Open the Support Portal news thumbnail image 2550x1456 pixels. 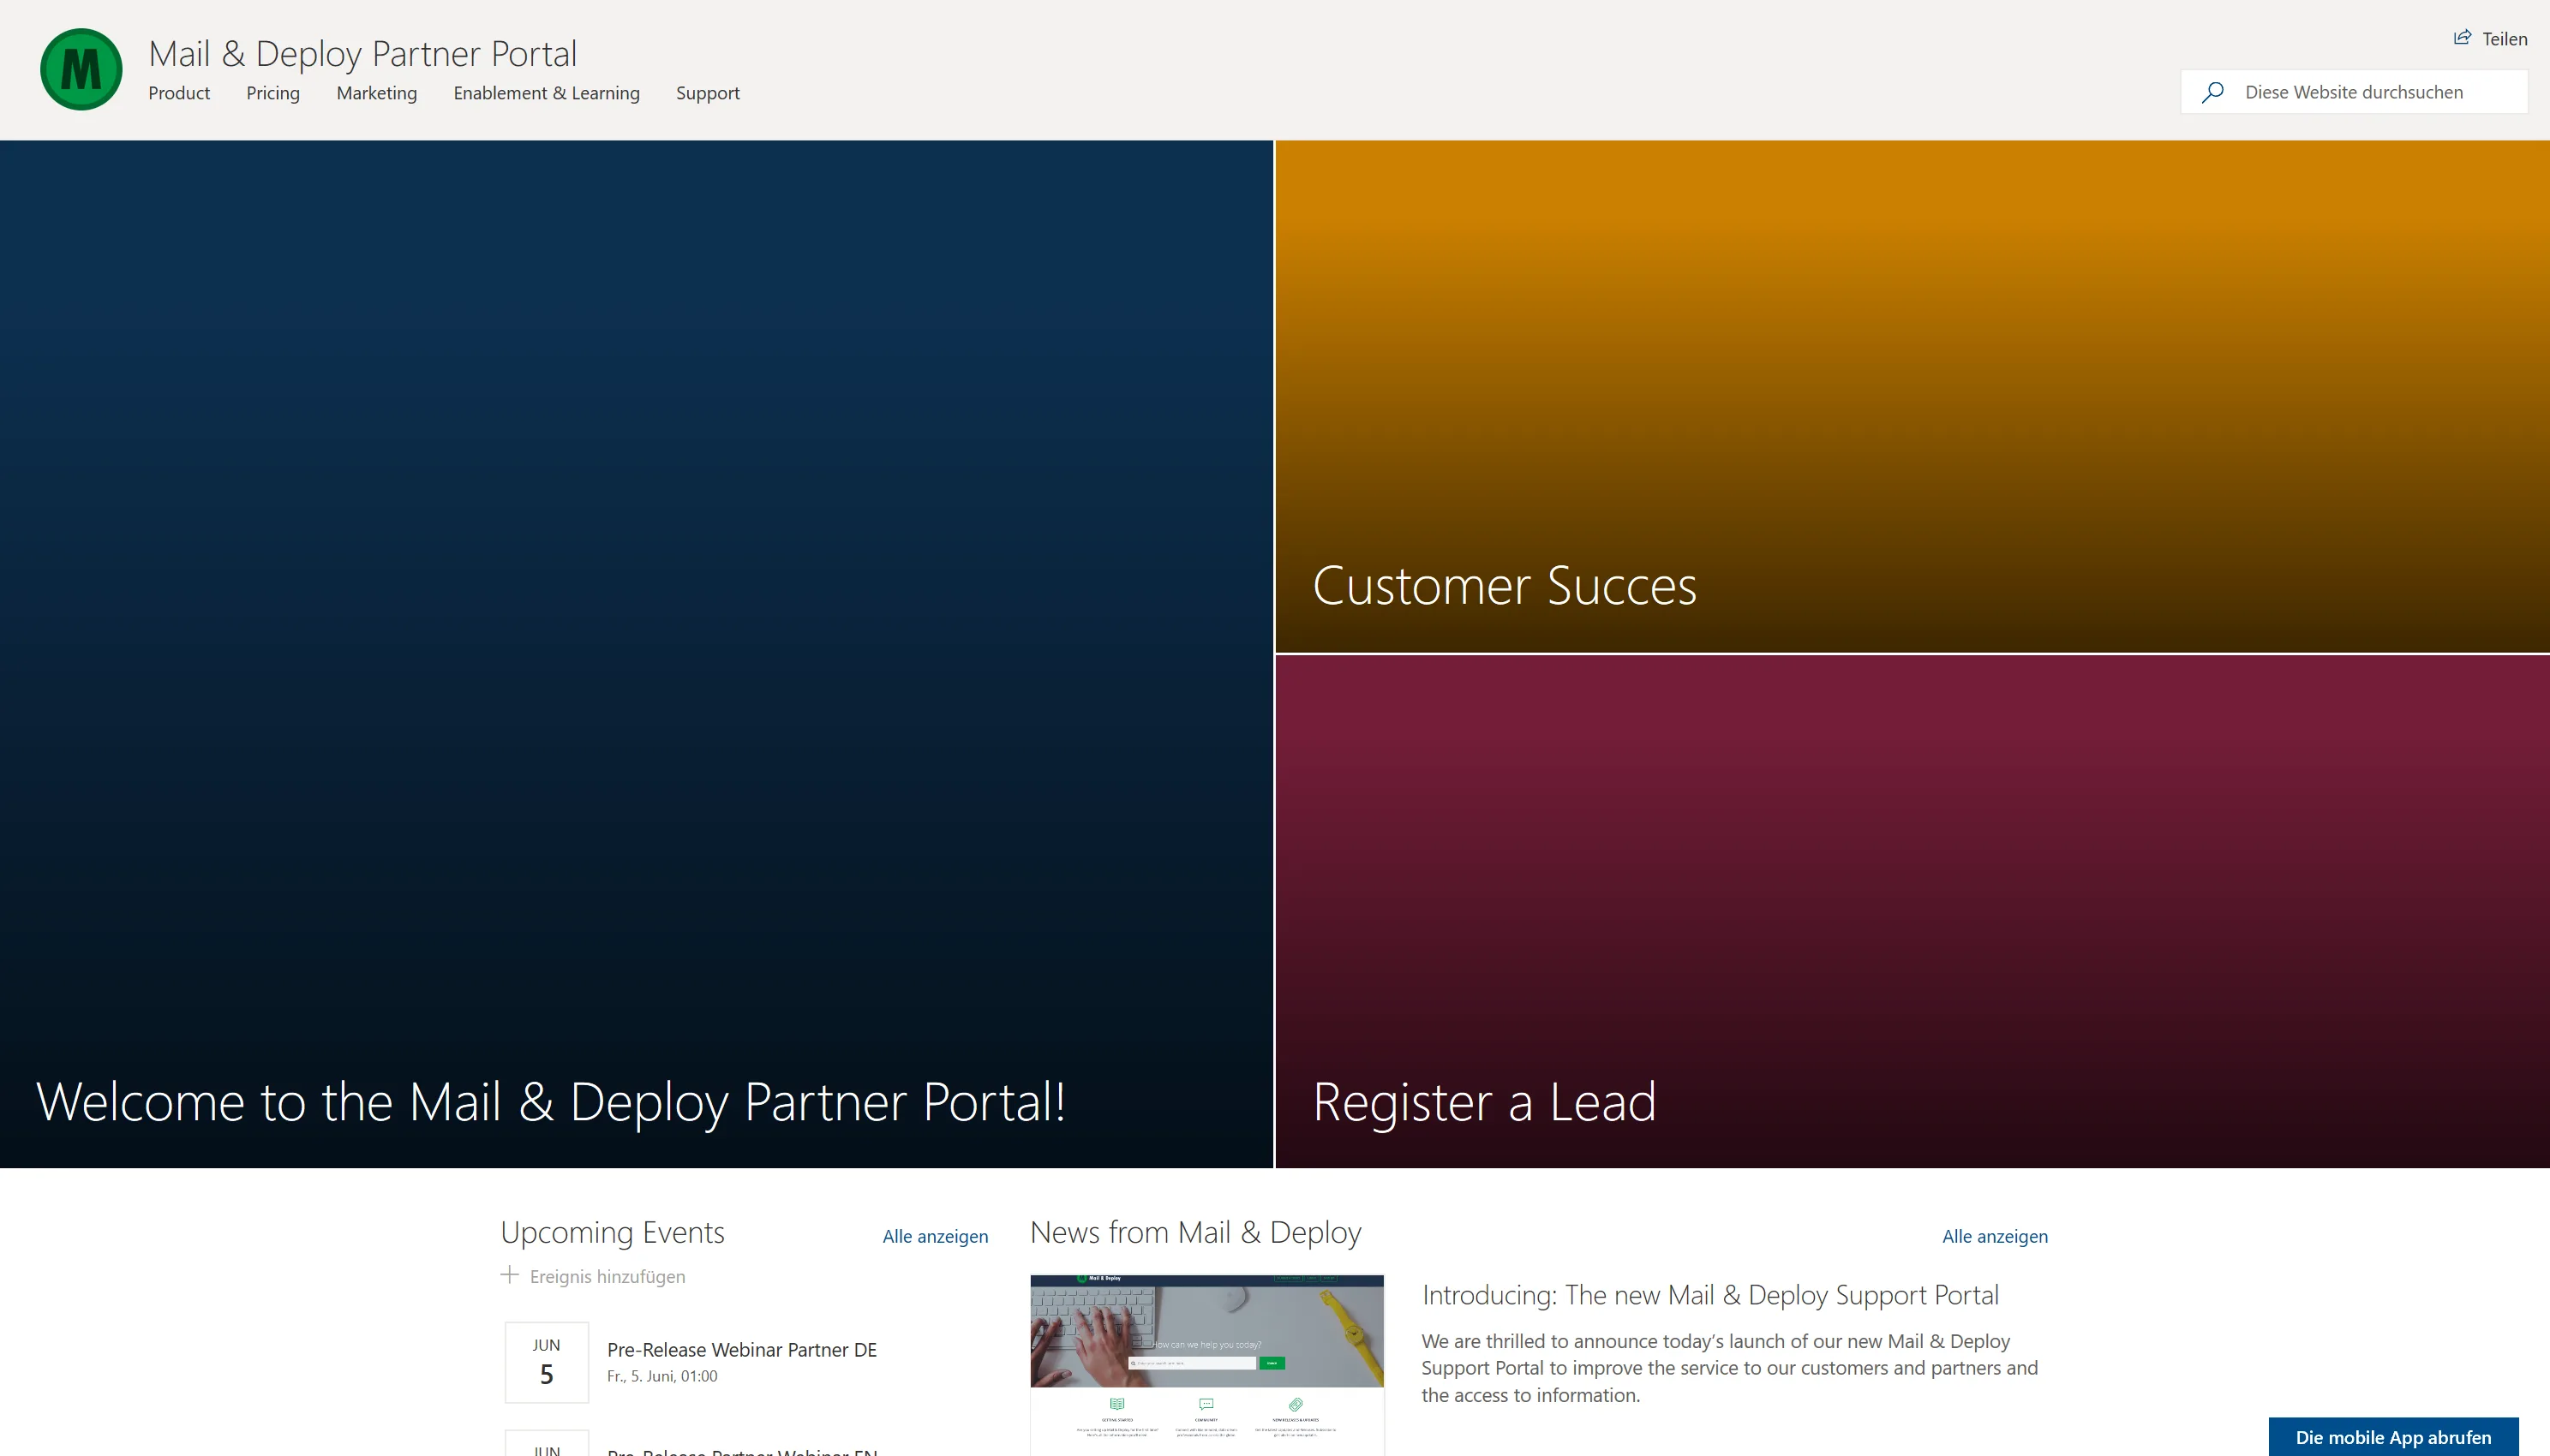[1206, 1364]
